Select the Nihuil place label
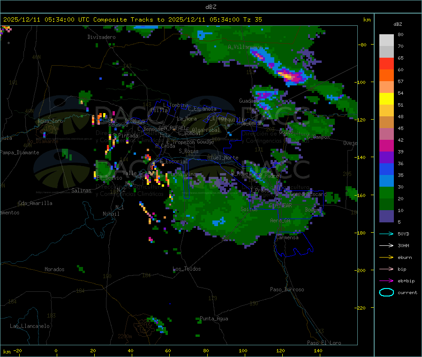This screenshot has height=357, width=422. (111, 214)
